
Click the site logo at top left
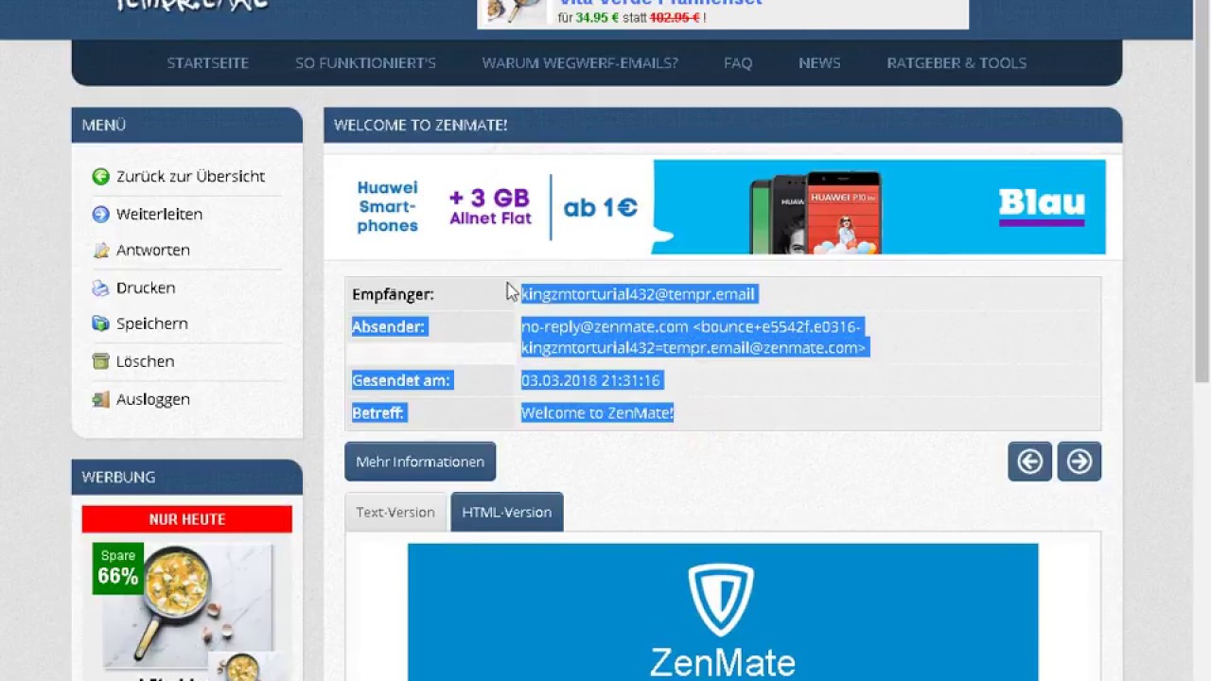pos(192,5)
